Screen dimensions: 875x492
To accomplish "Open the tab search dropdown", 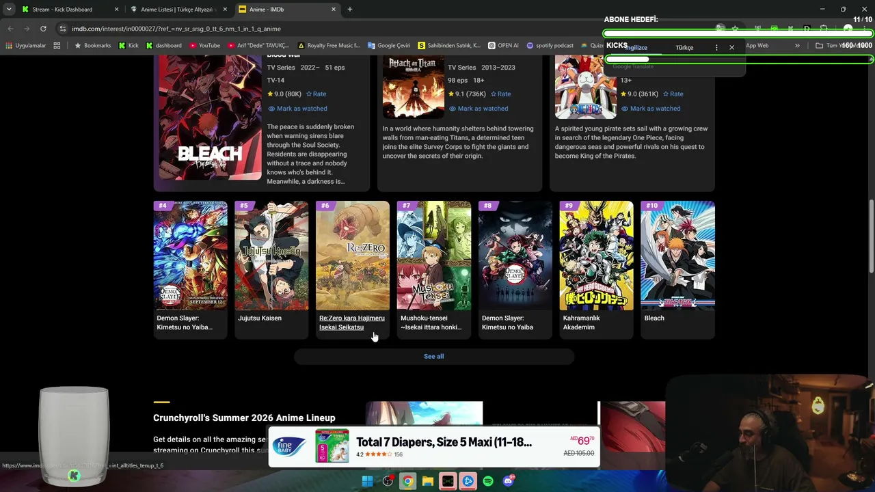I will pyautogui.click(x=9, y=10).
